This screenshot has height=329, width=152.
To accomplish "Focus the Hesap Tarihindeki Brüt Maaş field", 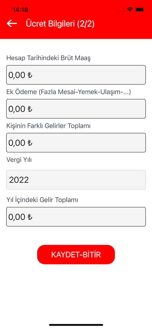I will [x=76, y=75].
